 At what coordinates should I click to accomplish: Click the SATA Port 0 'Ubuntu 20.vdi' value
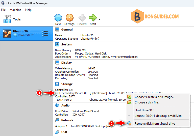pos(108,100)
